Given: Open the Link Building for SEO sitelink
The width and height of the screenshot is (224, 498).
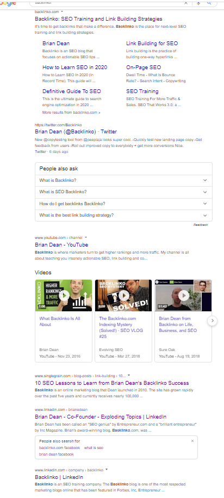Looking at the screenshot, I should click(152, 43).
